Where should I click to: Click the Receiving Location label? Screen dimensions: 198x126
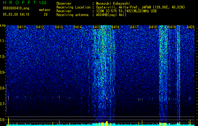(73, 7)
